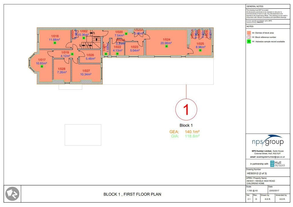The image size is (293, 207).
Task: Click the round arrow logo in the bottom-left corner
Action: 12,194
